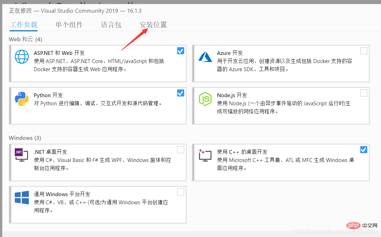381x237 pixels.
Task: Enable the Azure 开发 checkbox
Action: [363, 51]
